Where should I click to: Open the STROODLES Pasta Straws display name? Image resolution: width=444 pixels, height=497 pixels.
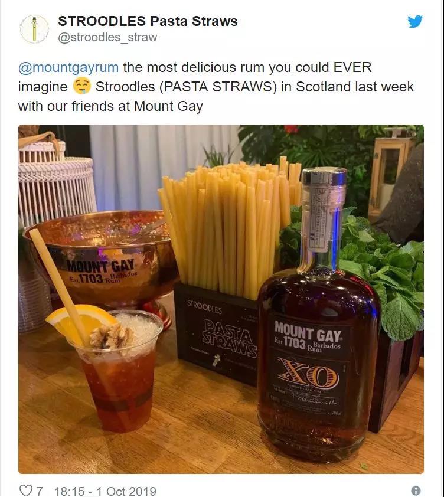click(x=148, y=21)
